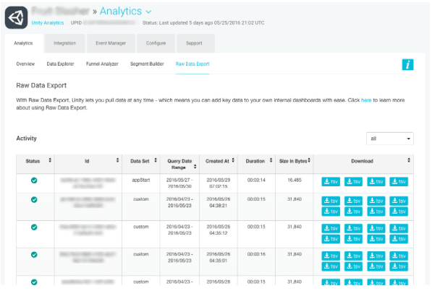Download first tsv file of appStart row
Image resolution: width=432 pixels, height=296 pixels.
point(331,182)
